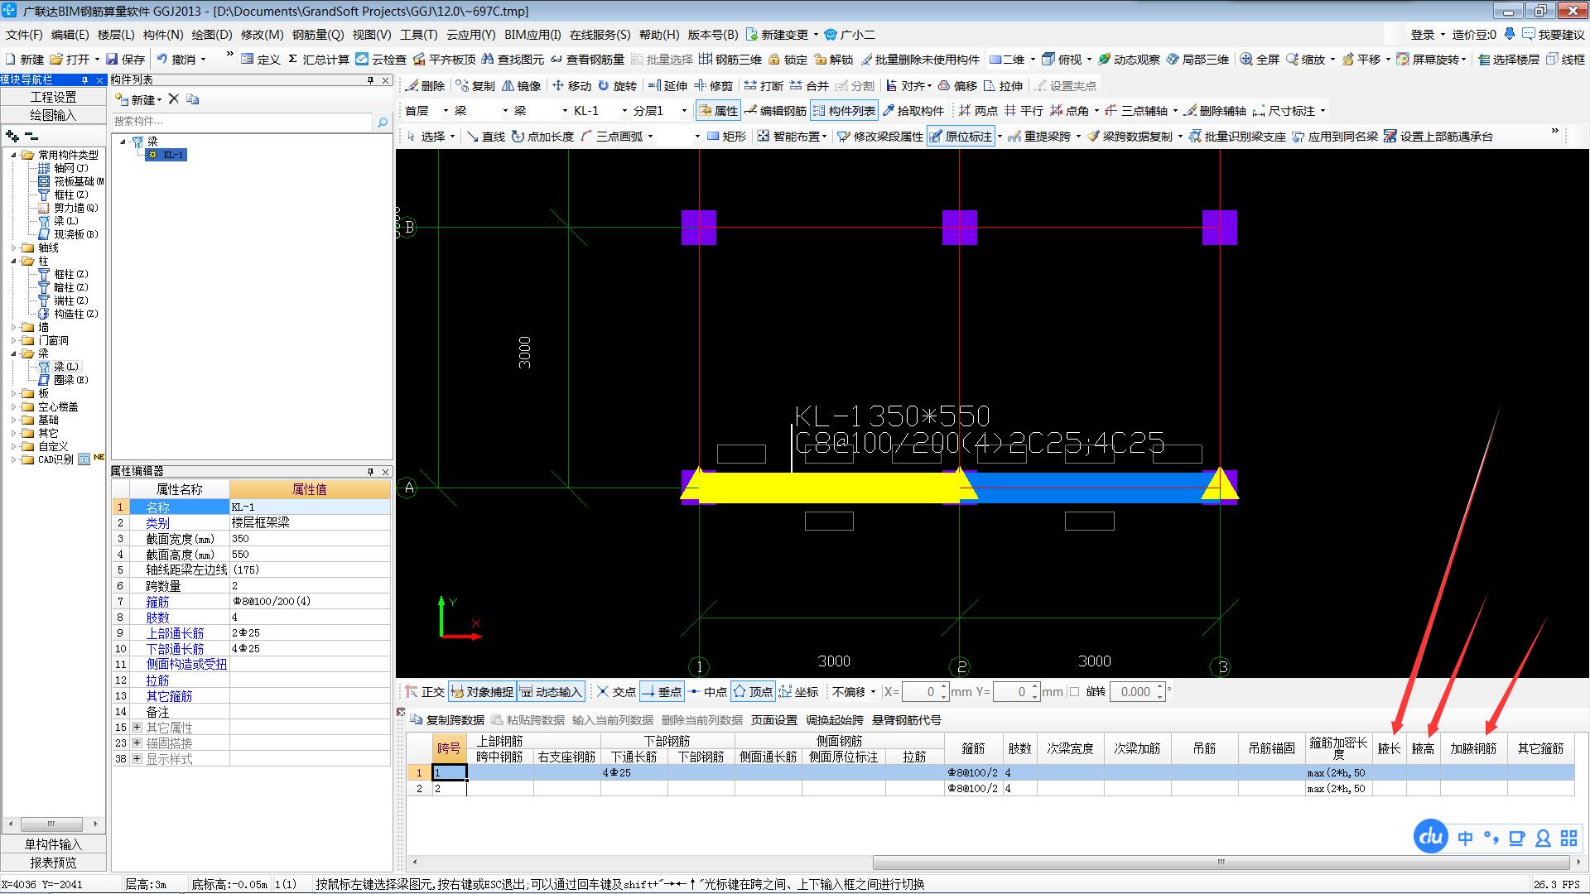Toggle 动态输入 dynamic input
Viewport: 1590px width, 894px height.
tap(552, 691)
